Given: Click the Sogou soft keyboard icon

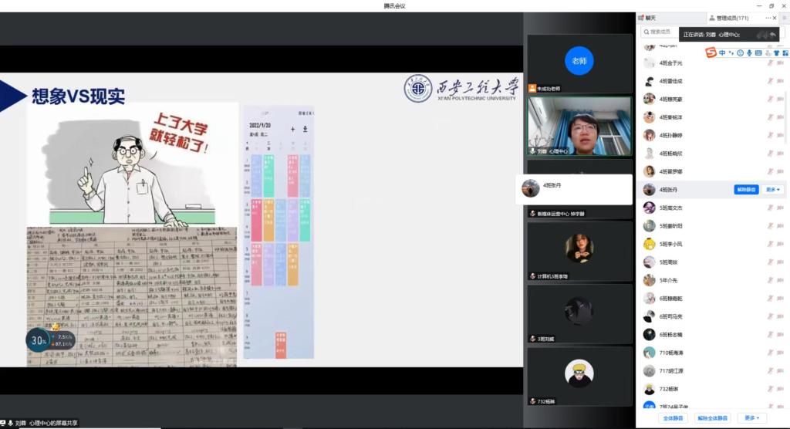Looking at the screenshot, I should click(x=758, y=52).
